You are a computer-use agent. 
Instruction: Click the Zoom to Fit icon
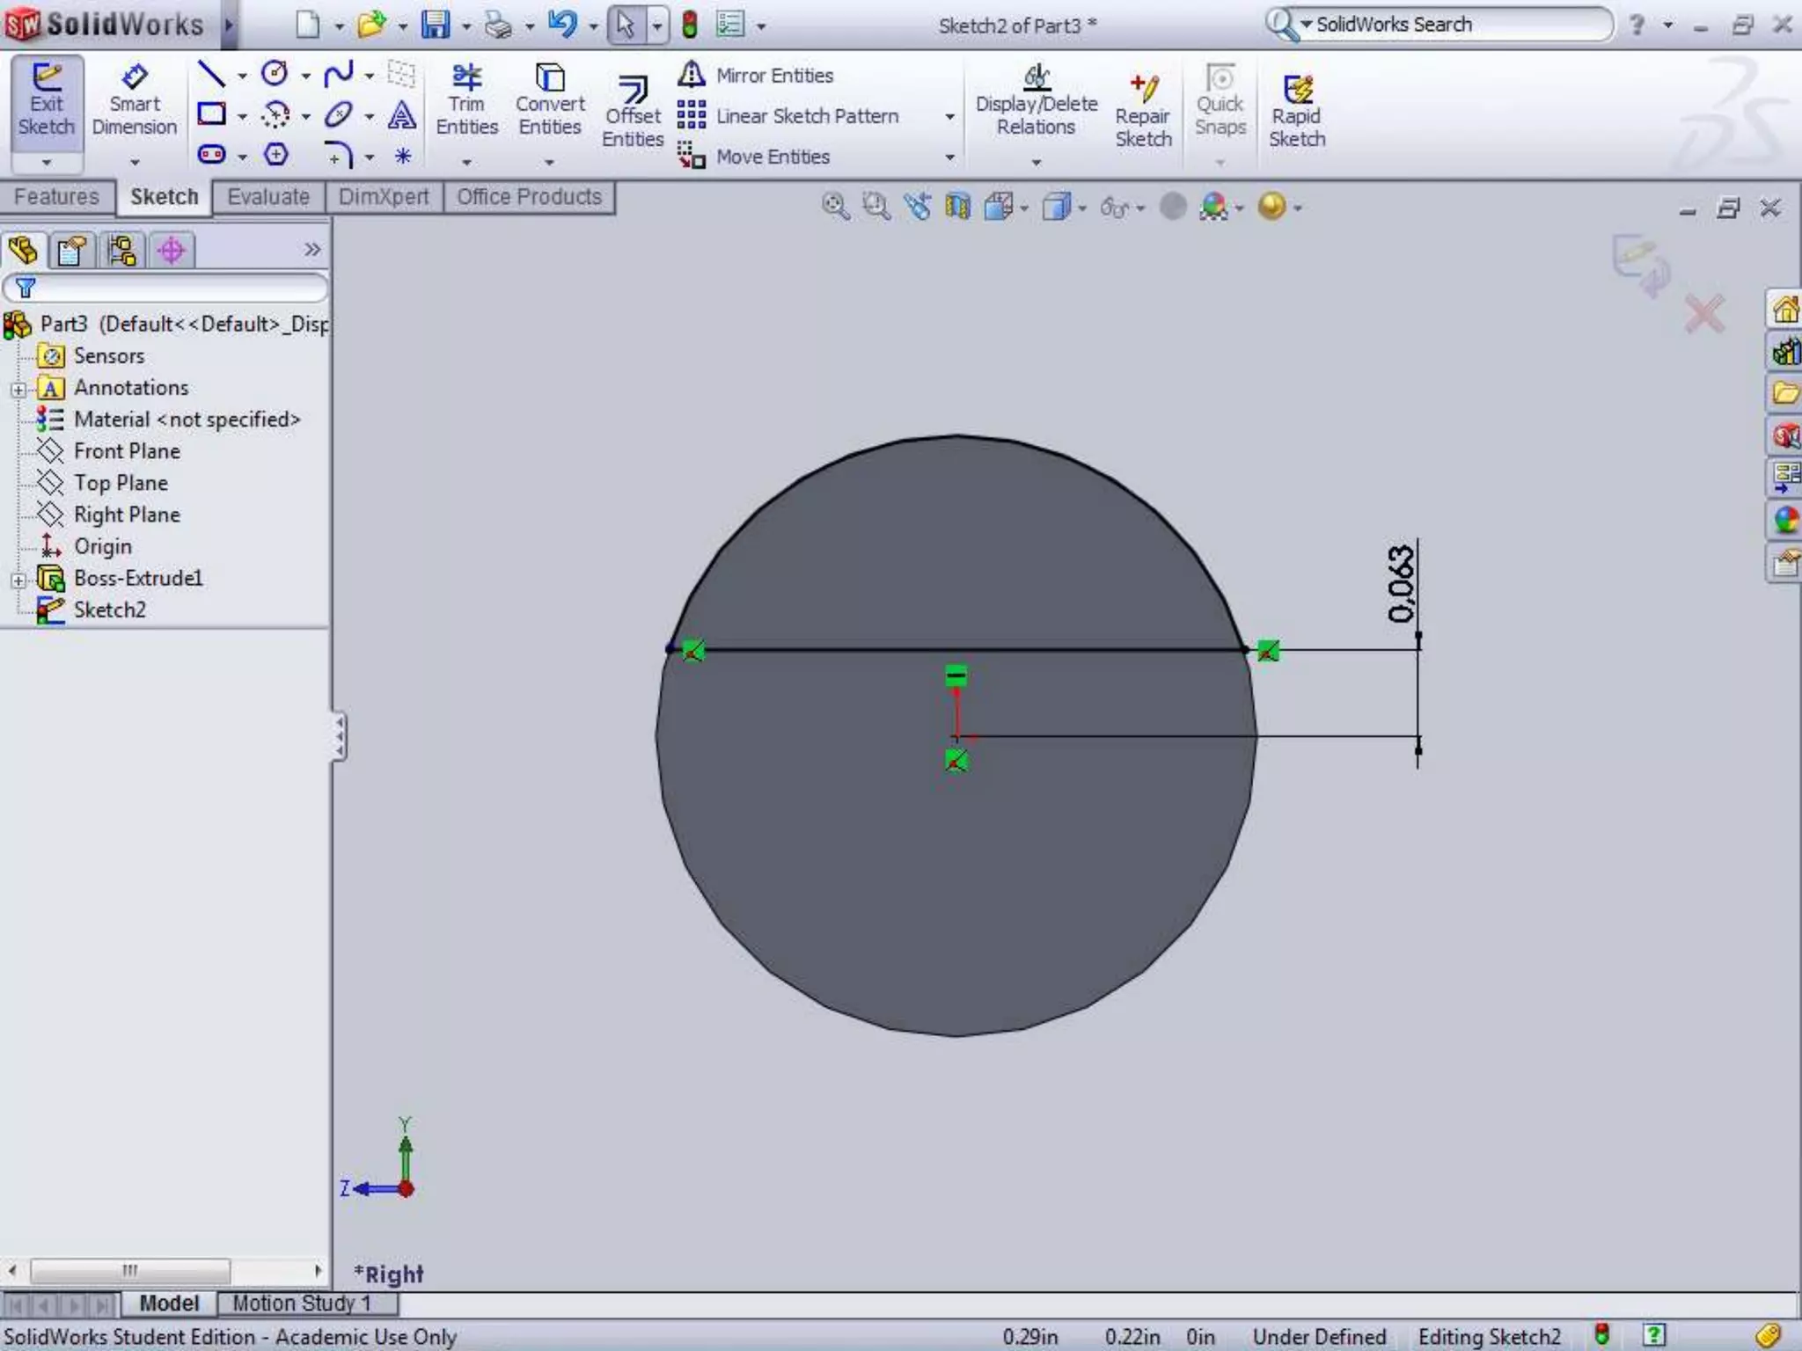tap(834, 208)
